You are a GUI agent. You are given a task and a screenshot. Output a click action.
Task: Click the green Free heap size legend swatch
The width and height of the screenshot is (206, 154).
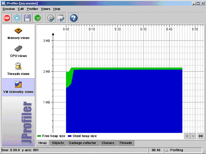(x=39, y=136)
